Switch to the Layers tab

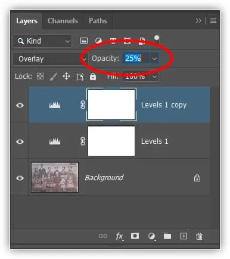27,21
